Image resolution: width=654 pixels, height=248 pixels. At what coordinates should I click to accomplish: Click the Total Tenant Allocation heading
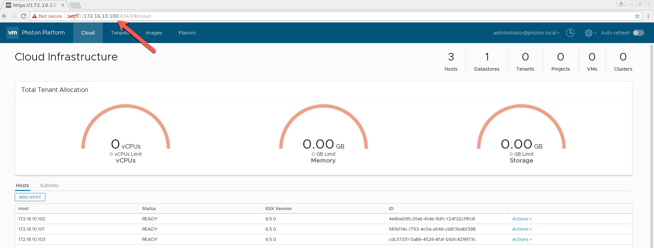55,90
